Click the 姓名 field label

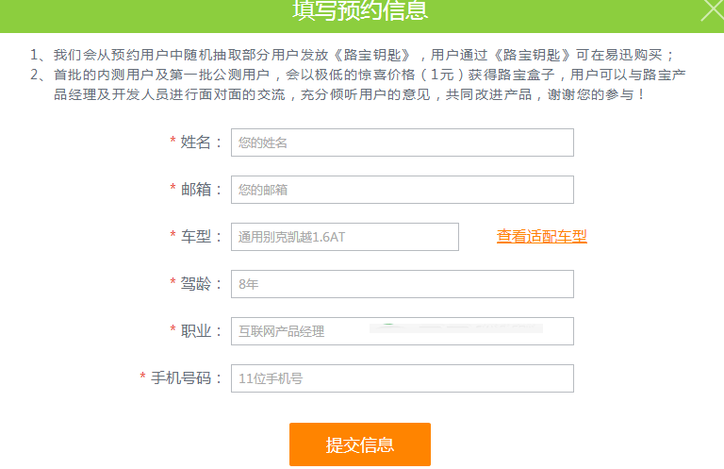click(x=201, y=142)
